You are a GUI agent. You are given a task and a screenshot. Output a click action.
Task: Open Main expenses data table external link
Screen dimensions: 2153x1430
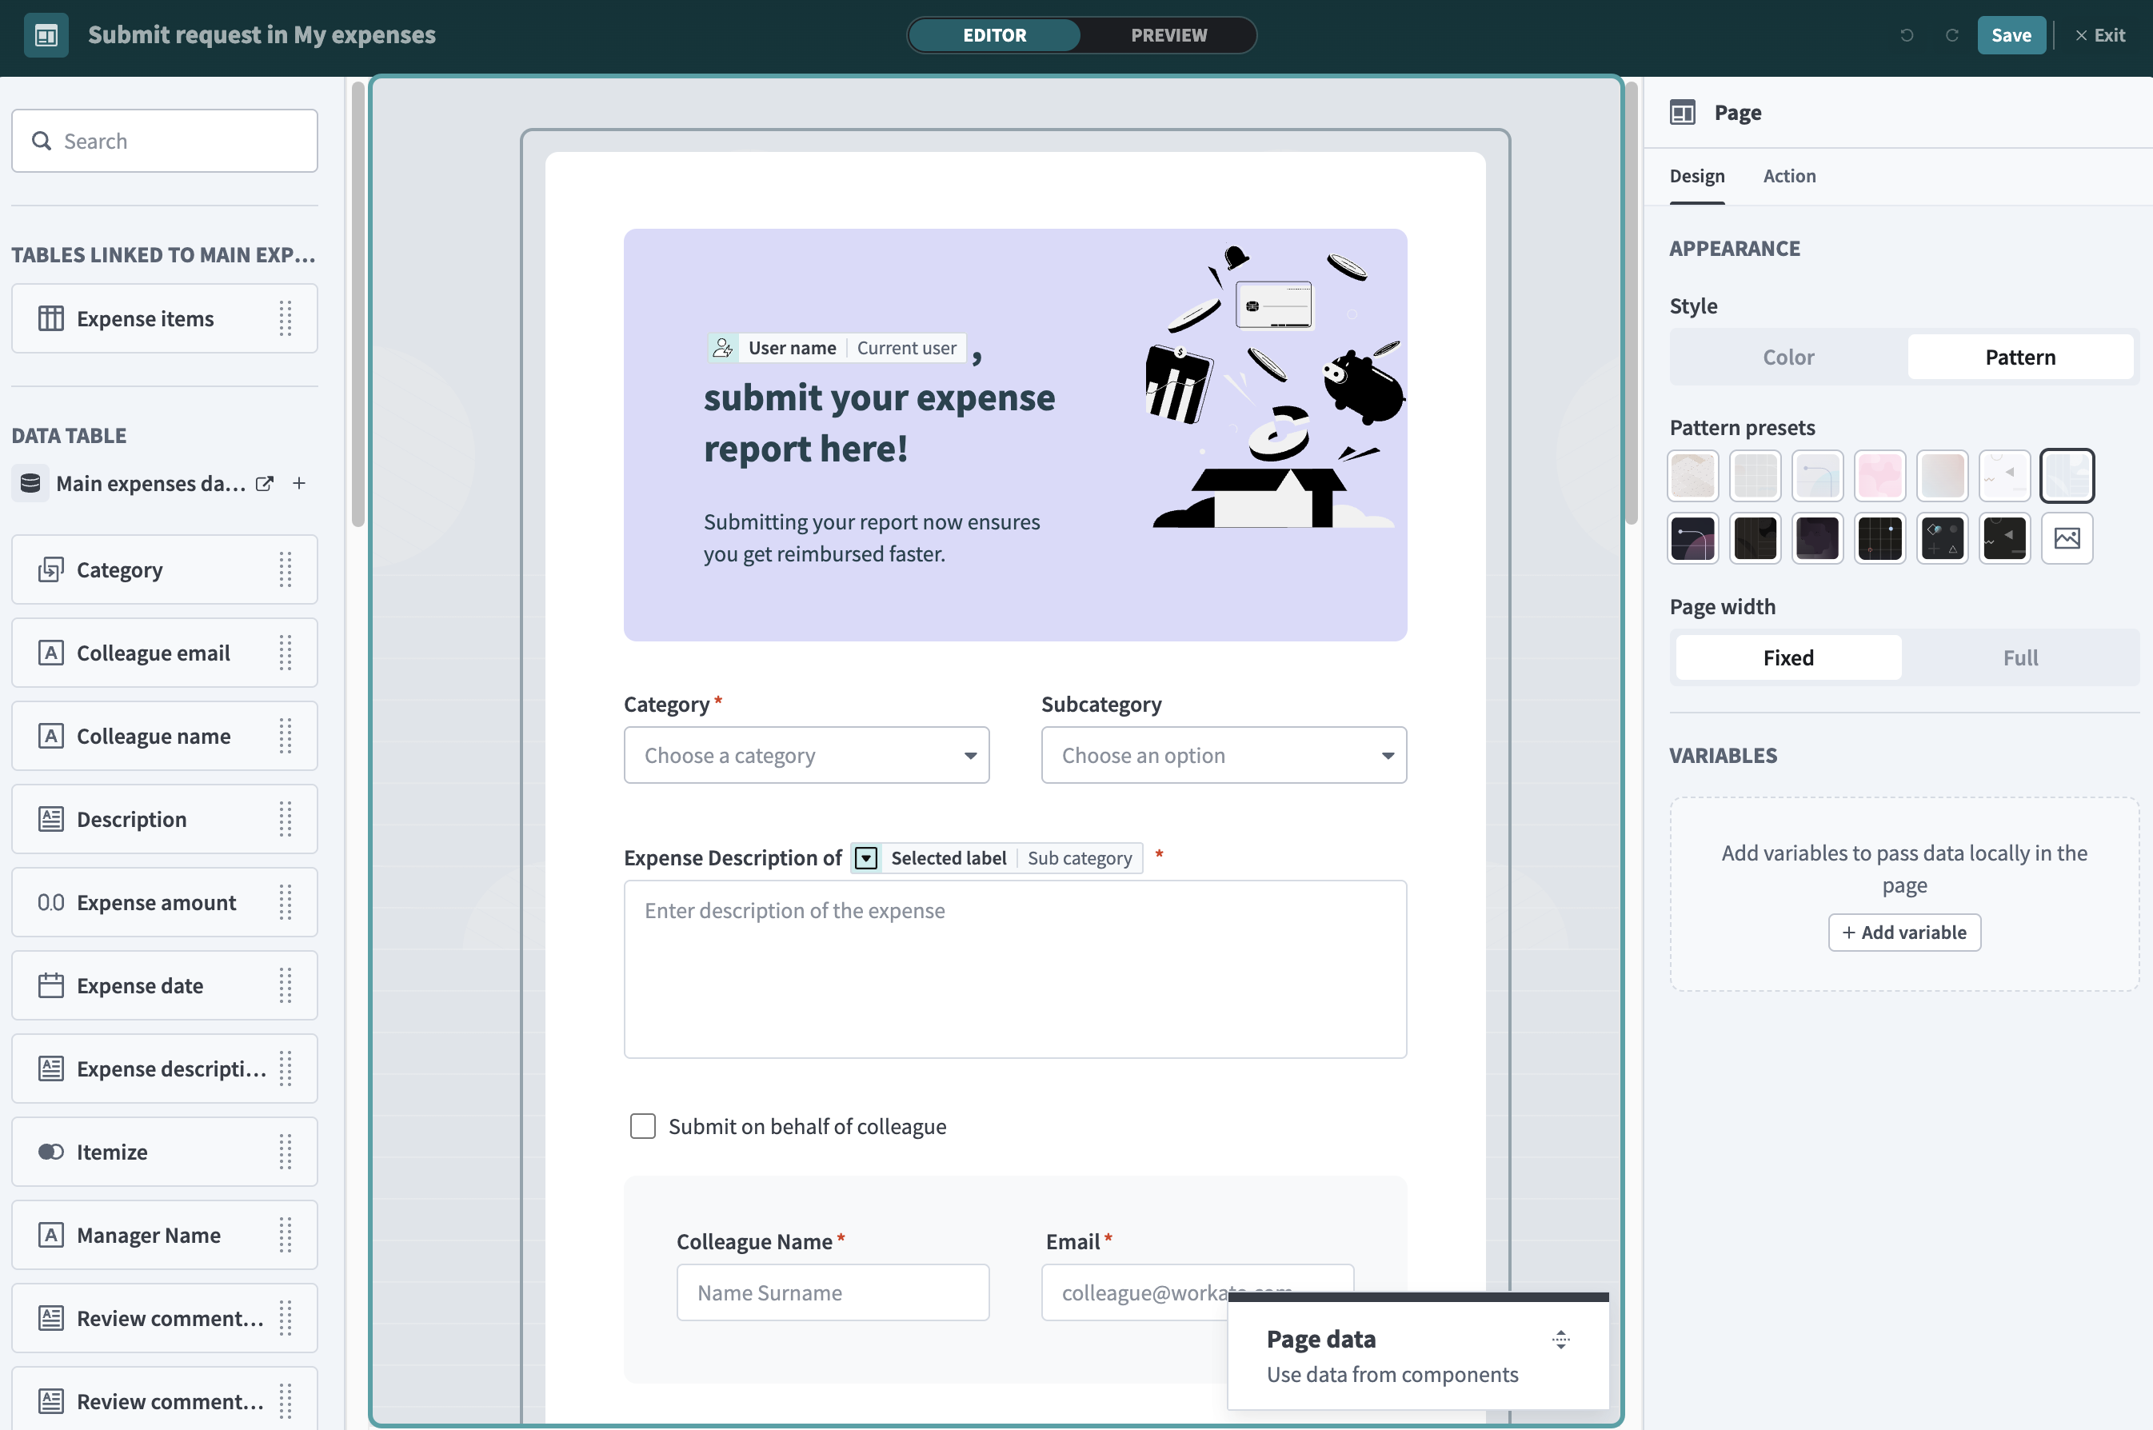click(265, 483)
